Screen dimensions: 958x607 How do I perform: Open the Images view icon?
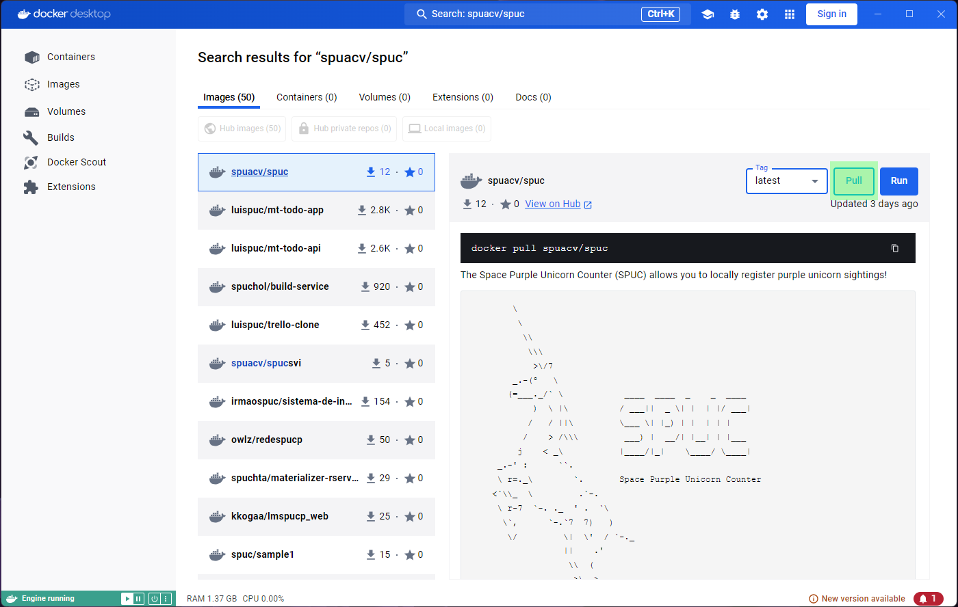pyautogui.click(x=31, y=85)
